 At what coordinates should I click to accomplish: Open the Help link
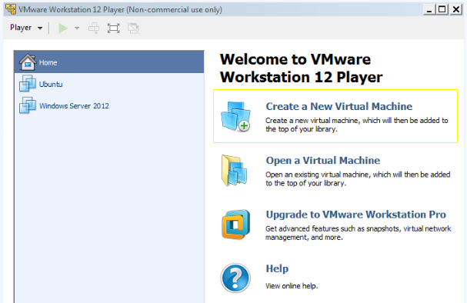click(277, 268)
